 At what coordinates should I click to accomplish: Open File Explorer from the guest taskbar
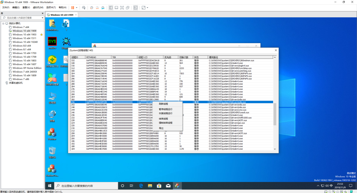[x=150, y=186]
